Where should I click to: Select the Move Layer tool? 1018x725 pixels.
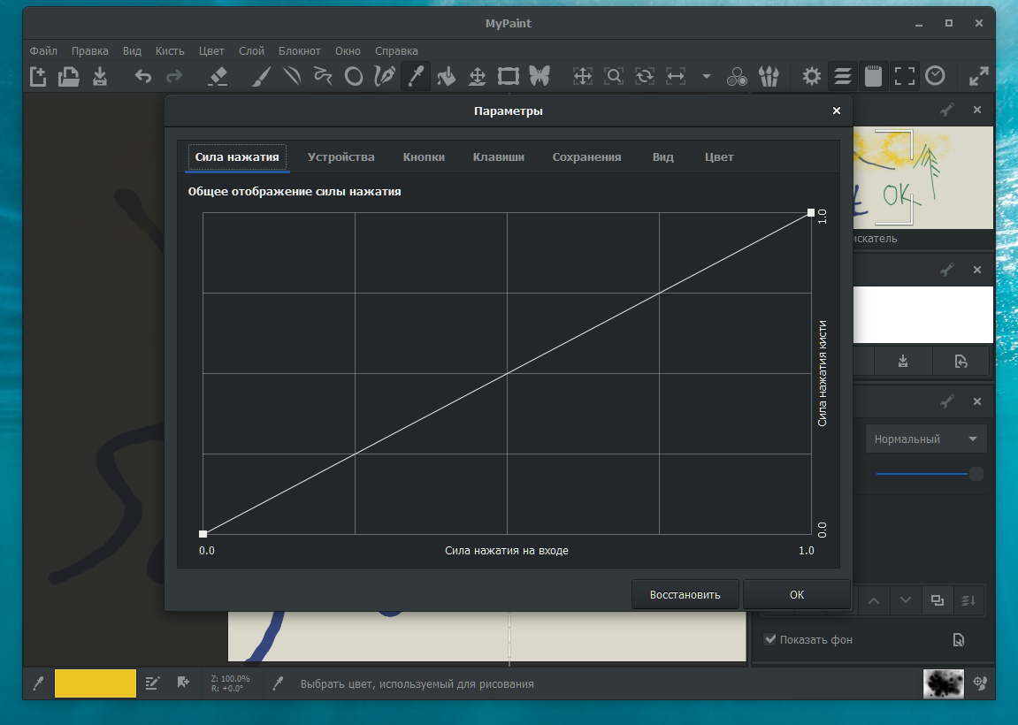pos(478,77)
